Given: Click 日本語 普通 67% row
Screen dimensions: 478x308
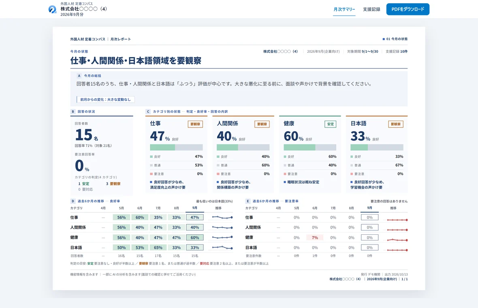Looking at the screenshot, I should (x=377, y=165).
